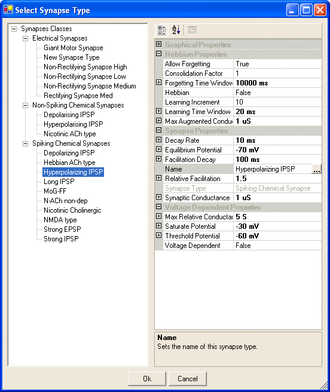Select Depolarizing IPSP under Spiking Chemical
Viewport: 330px width, 392px height.
(x=69, y=153)
